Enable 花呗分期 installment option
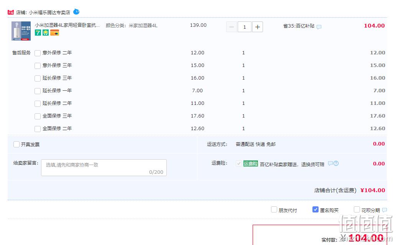 (357, 209)
